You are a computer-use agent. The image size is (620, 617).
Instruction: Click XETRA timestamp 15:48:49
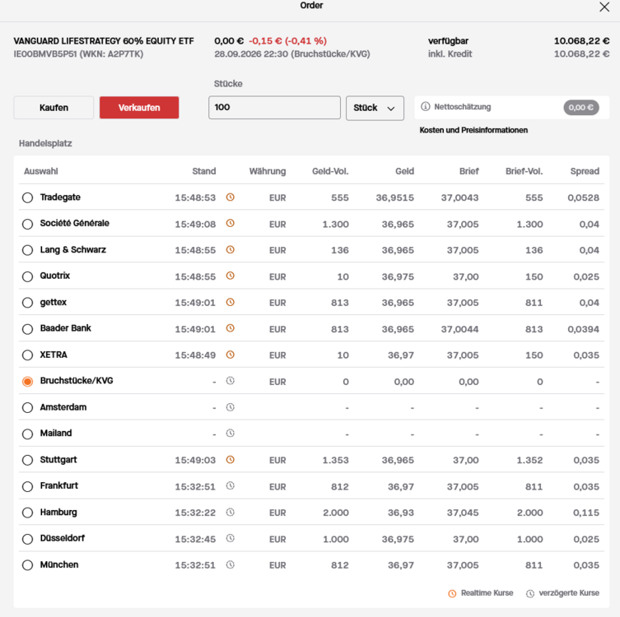tap(195, 355)
